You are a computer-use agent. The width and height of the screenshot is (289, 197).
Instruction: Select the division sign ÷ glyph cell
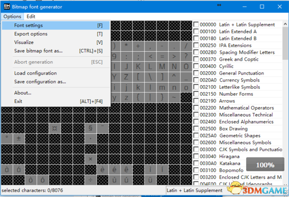coord(90,180)
